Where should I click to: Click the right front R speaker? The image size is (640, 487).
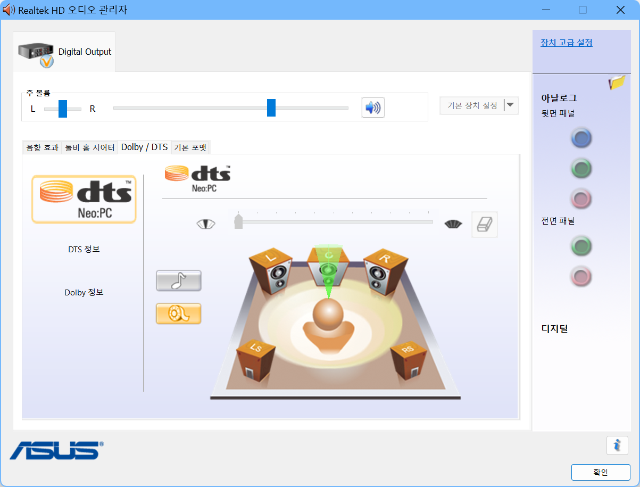coord(386,270)
